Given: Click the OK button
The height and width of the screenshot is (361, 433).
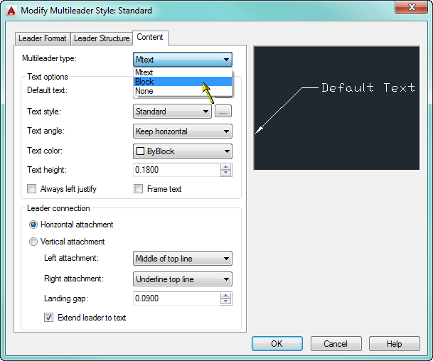Looking at the screenshot, I should (x=277, y=344).
